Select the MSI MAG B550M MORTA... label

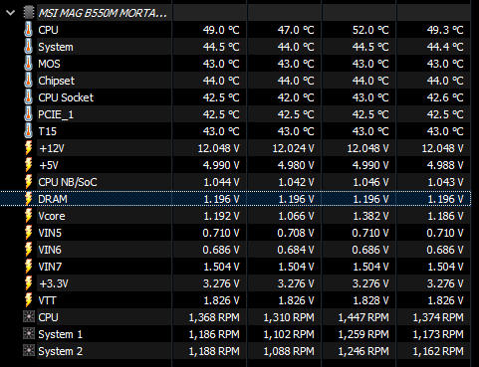click(x=103, y=13)
